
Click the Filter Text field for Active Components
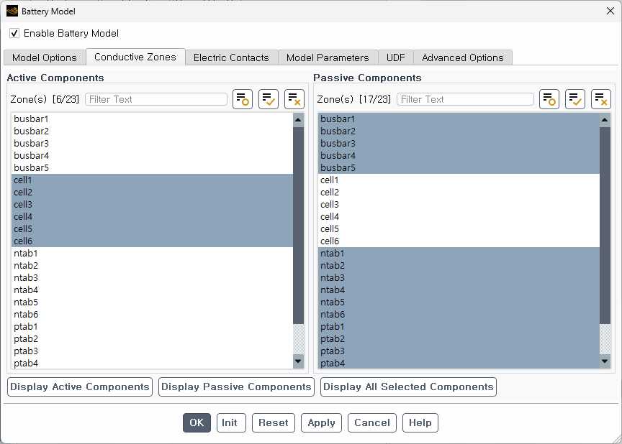click(x=156, y=99)
